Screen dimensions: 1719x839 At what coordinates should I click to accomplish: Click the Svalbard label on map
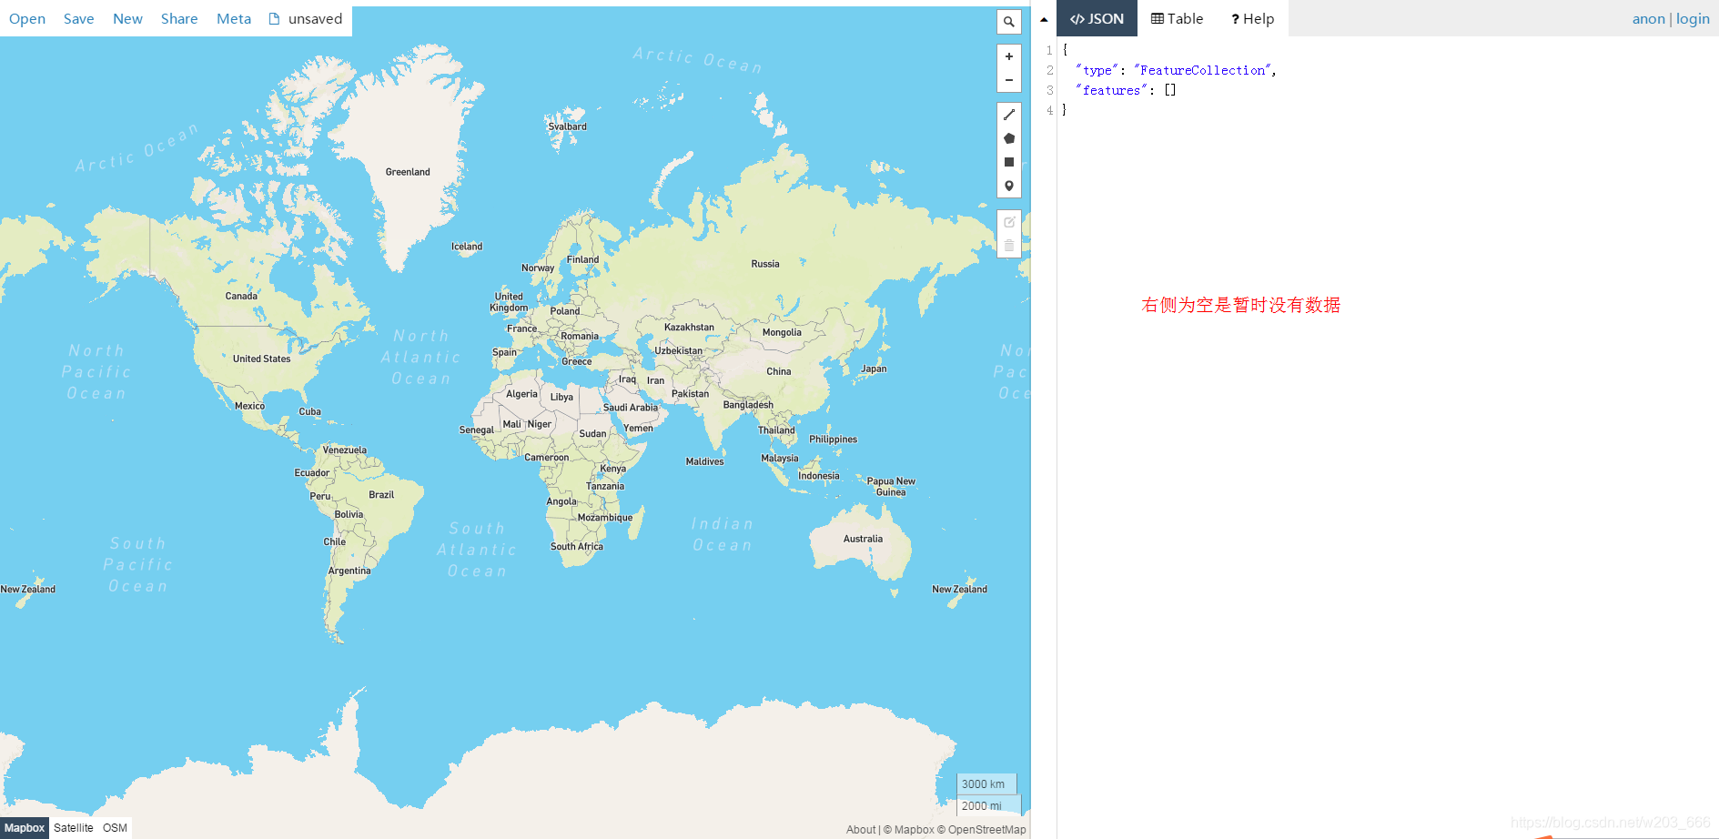point(567,126)
